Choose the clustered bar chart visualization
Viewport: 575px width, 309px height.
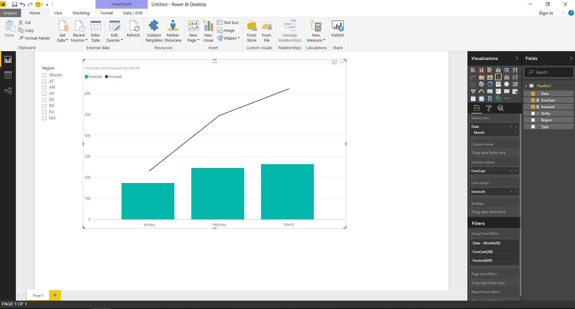pyautogui.click(x=490, y=70)
